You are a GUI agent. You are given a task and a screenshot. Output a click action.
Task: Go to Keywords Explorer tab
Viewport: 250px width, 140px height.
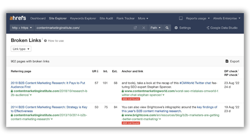(x=83, y=18)
